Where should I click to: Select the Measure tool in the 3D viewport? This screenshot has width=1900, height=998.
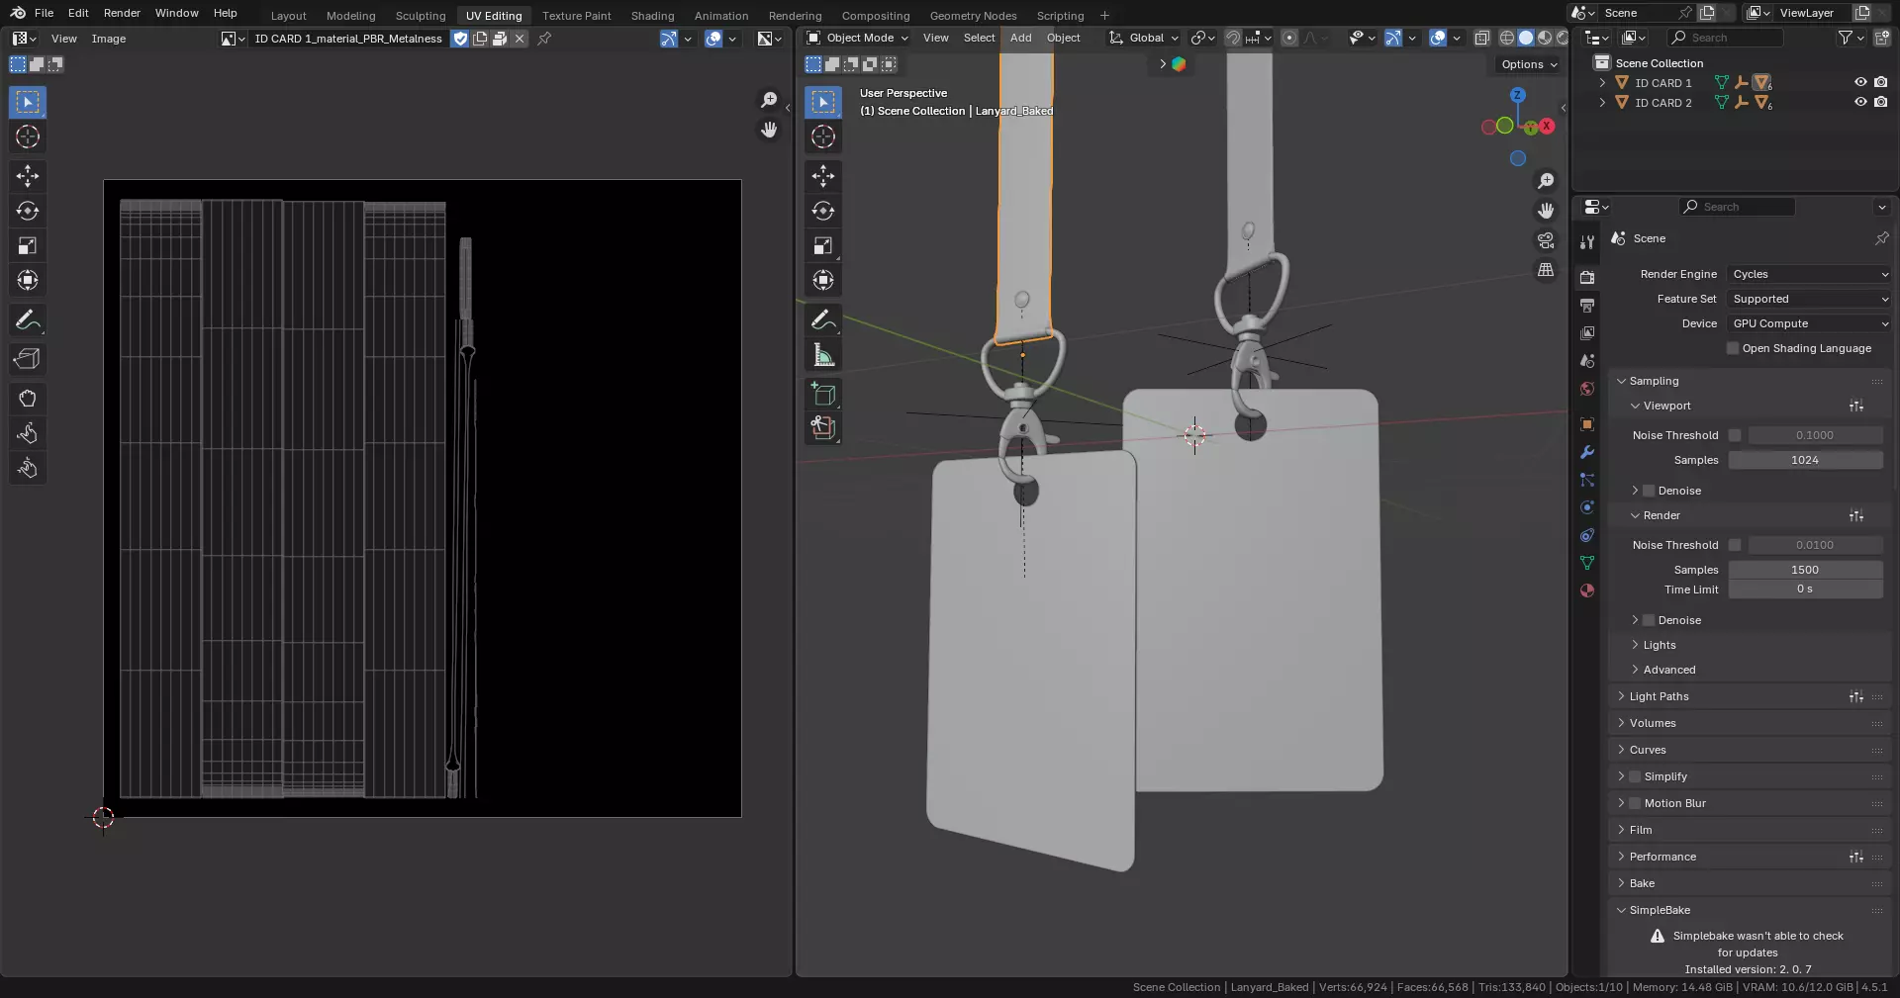(823, 354)
